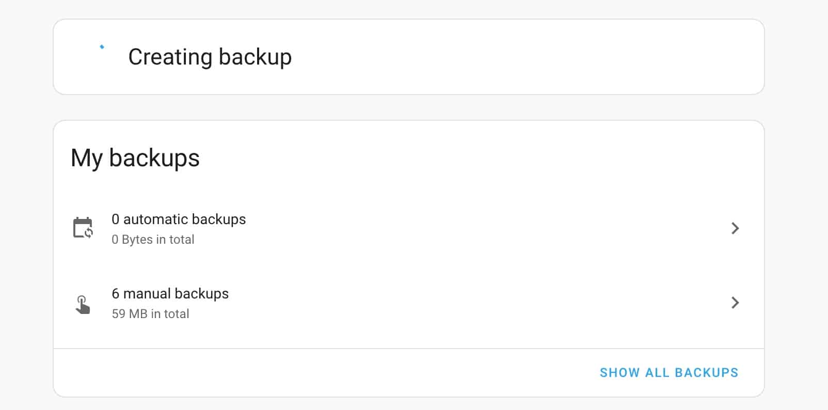Click blank middle area of manual backups row

[x=465, y=303]
